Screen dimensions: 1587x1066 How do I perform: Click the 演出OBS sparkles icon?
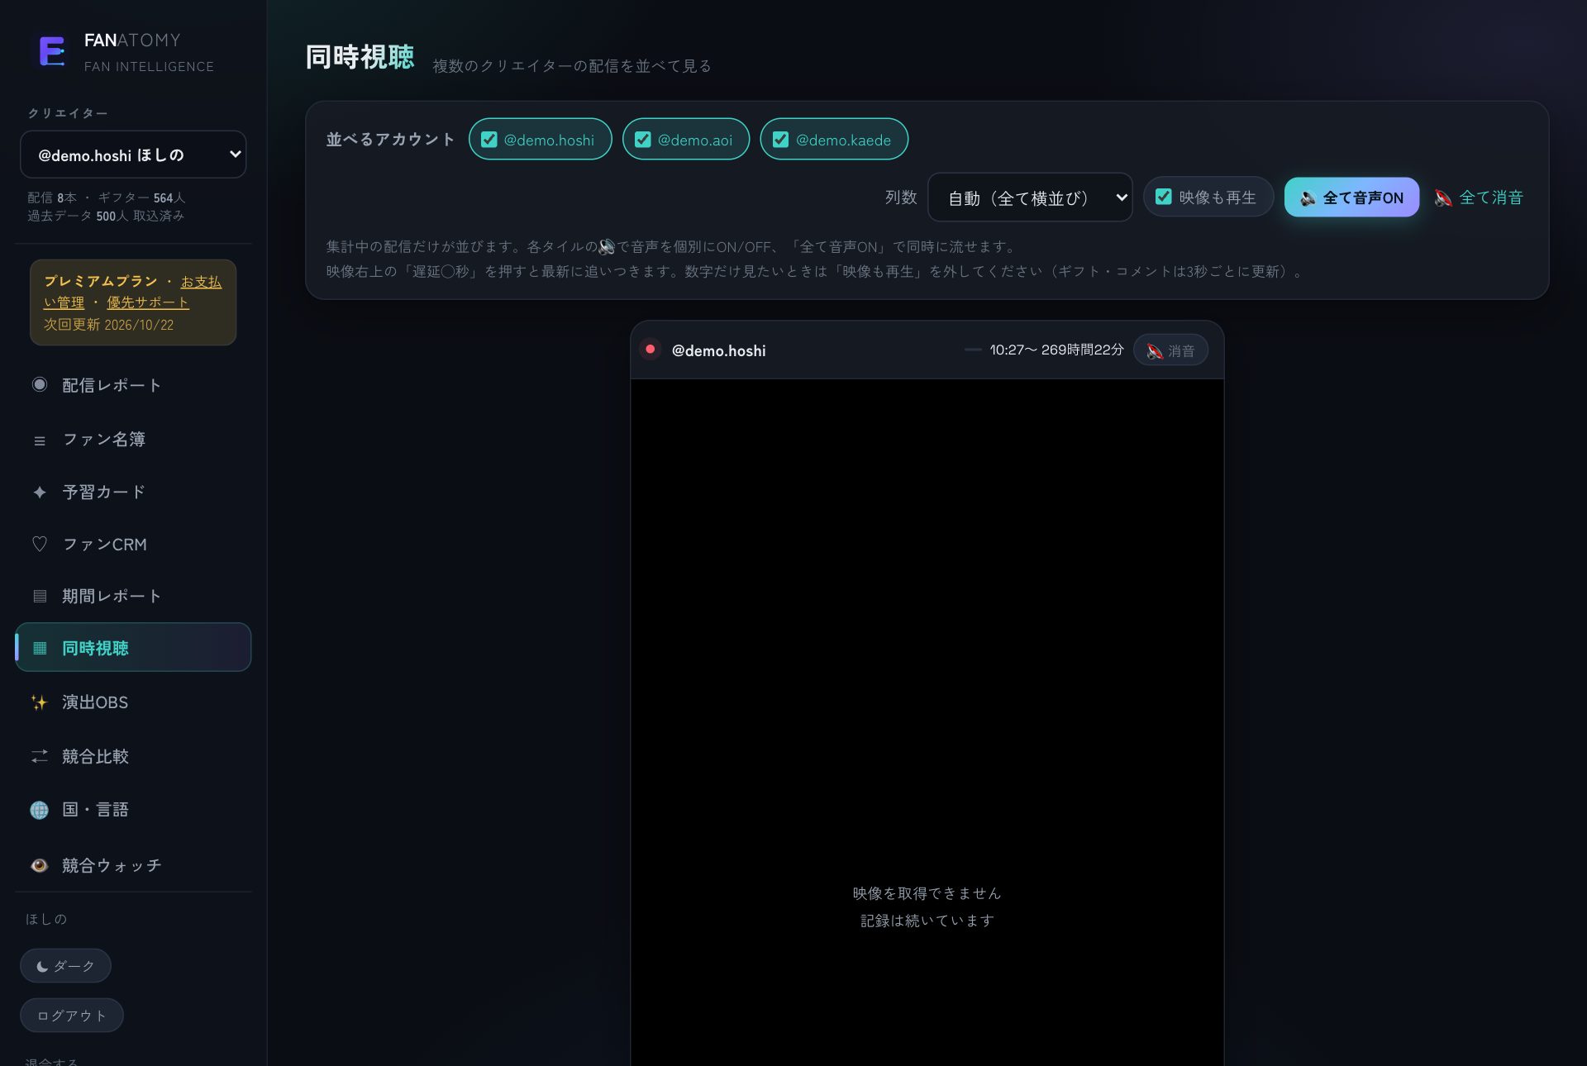[39, 702]
